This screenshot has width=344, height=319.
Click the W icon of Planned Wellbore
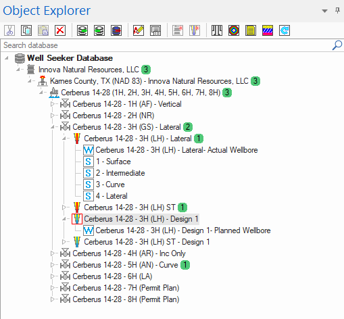(89, 230)
